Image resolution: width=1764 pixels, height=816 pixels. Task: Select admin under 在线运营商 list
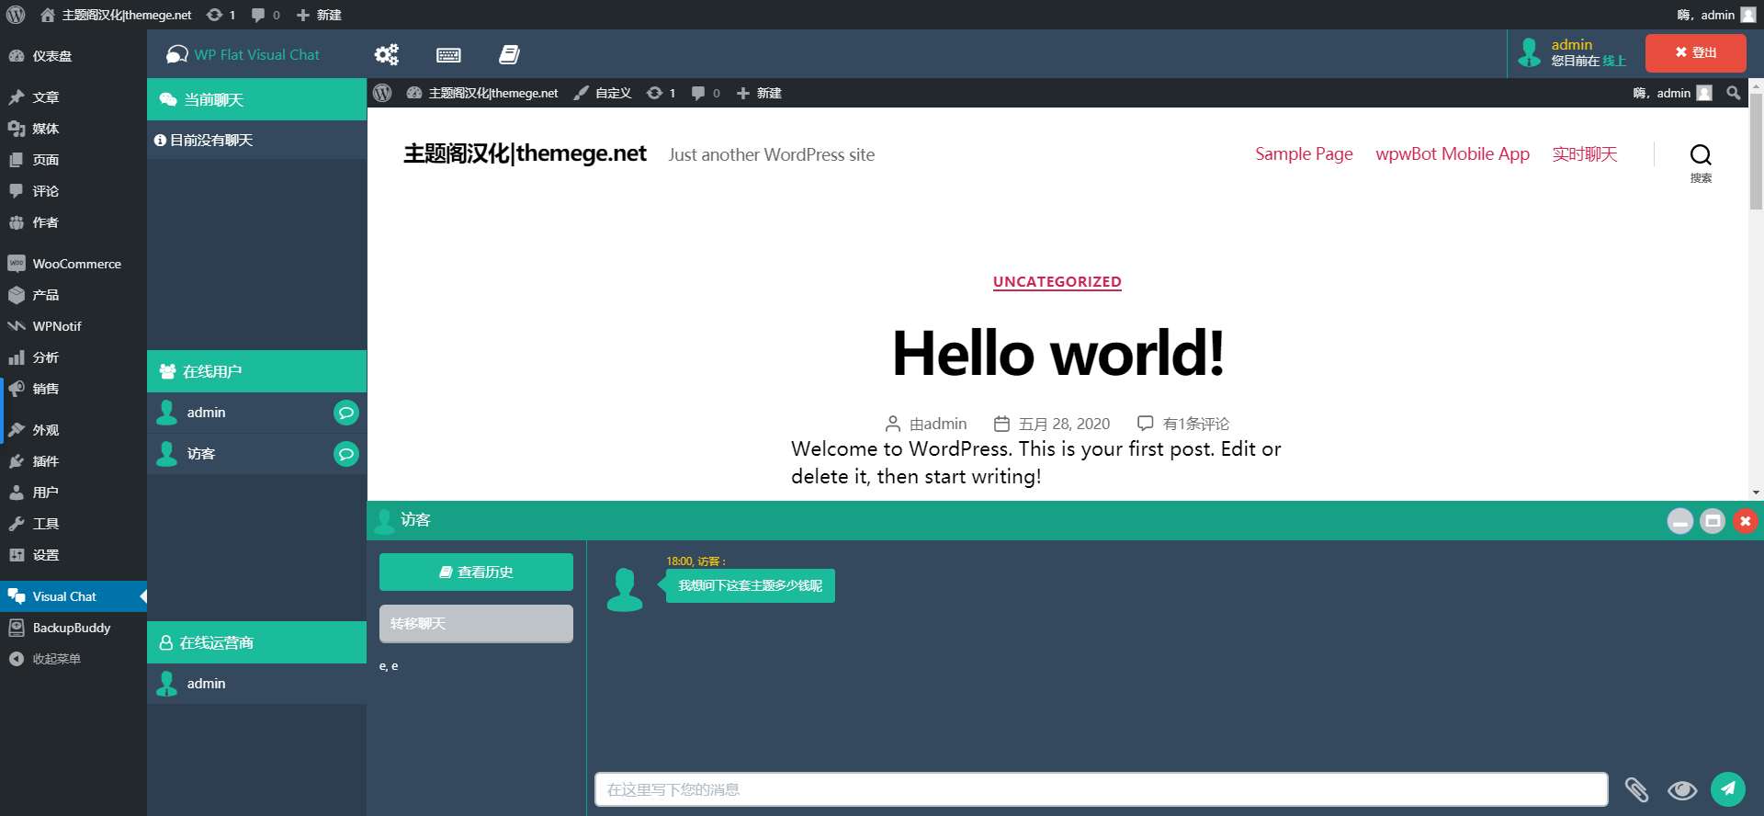[256, 684]
